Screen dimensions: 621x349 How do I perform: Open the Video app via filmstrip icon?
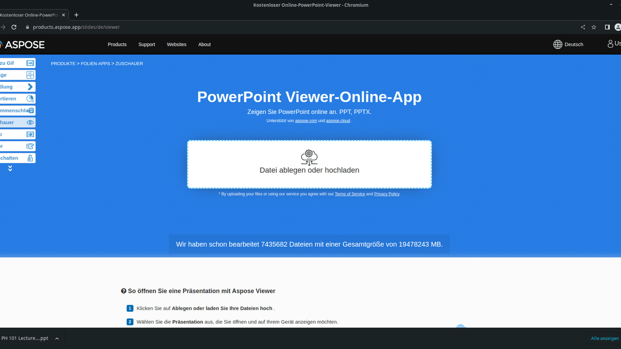tap(30, 134)
